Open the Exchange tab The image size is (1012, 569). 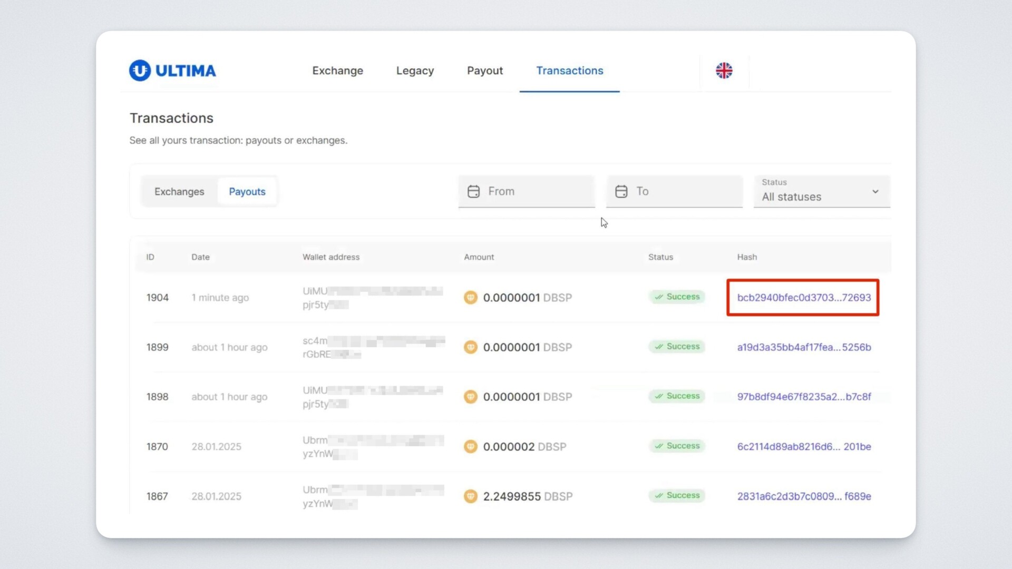(337, 71)
